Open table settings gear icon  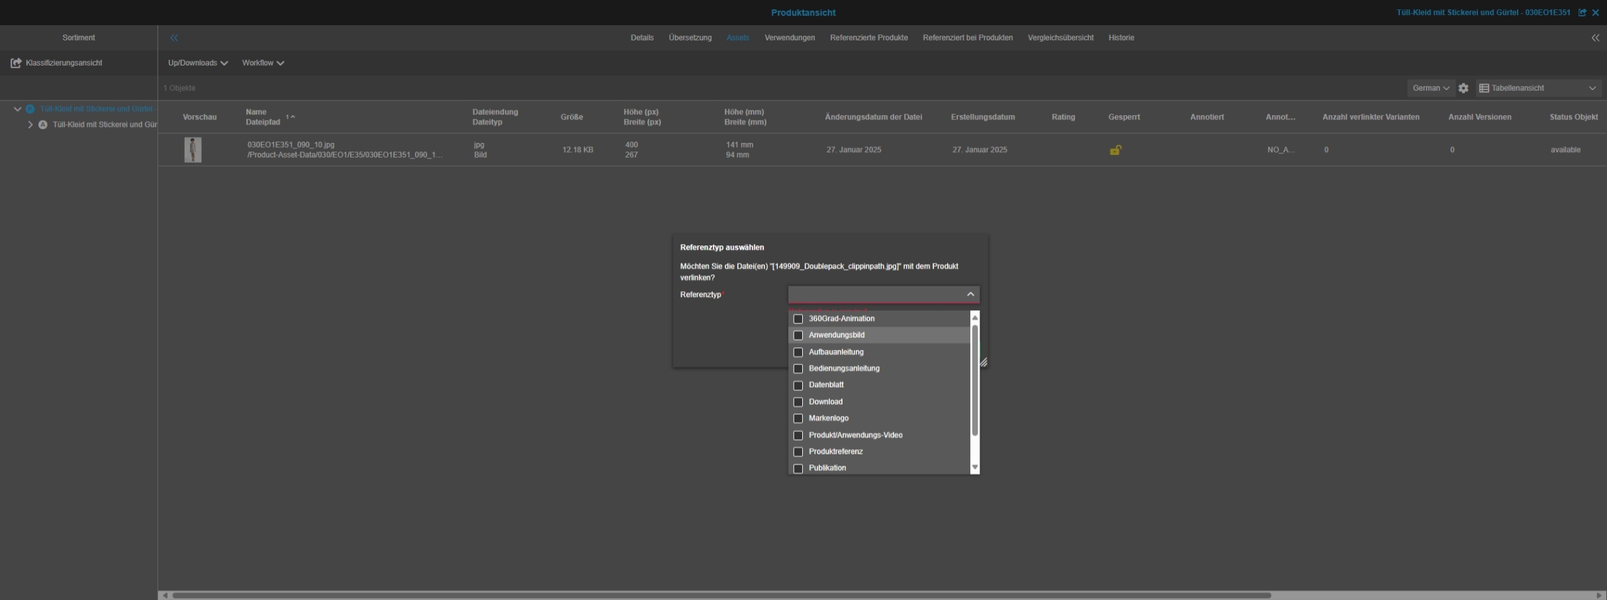1463,88
